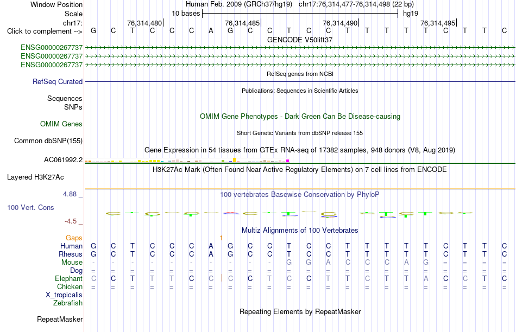Click the ruler position '76,314,480'
The height and width of the screenshot is (332, 516).
point(144,23)
